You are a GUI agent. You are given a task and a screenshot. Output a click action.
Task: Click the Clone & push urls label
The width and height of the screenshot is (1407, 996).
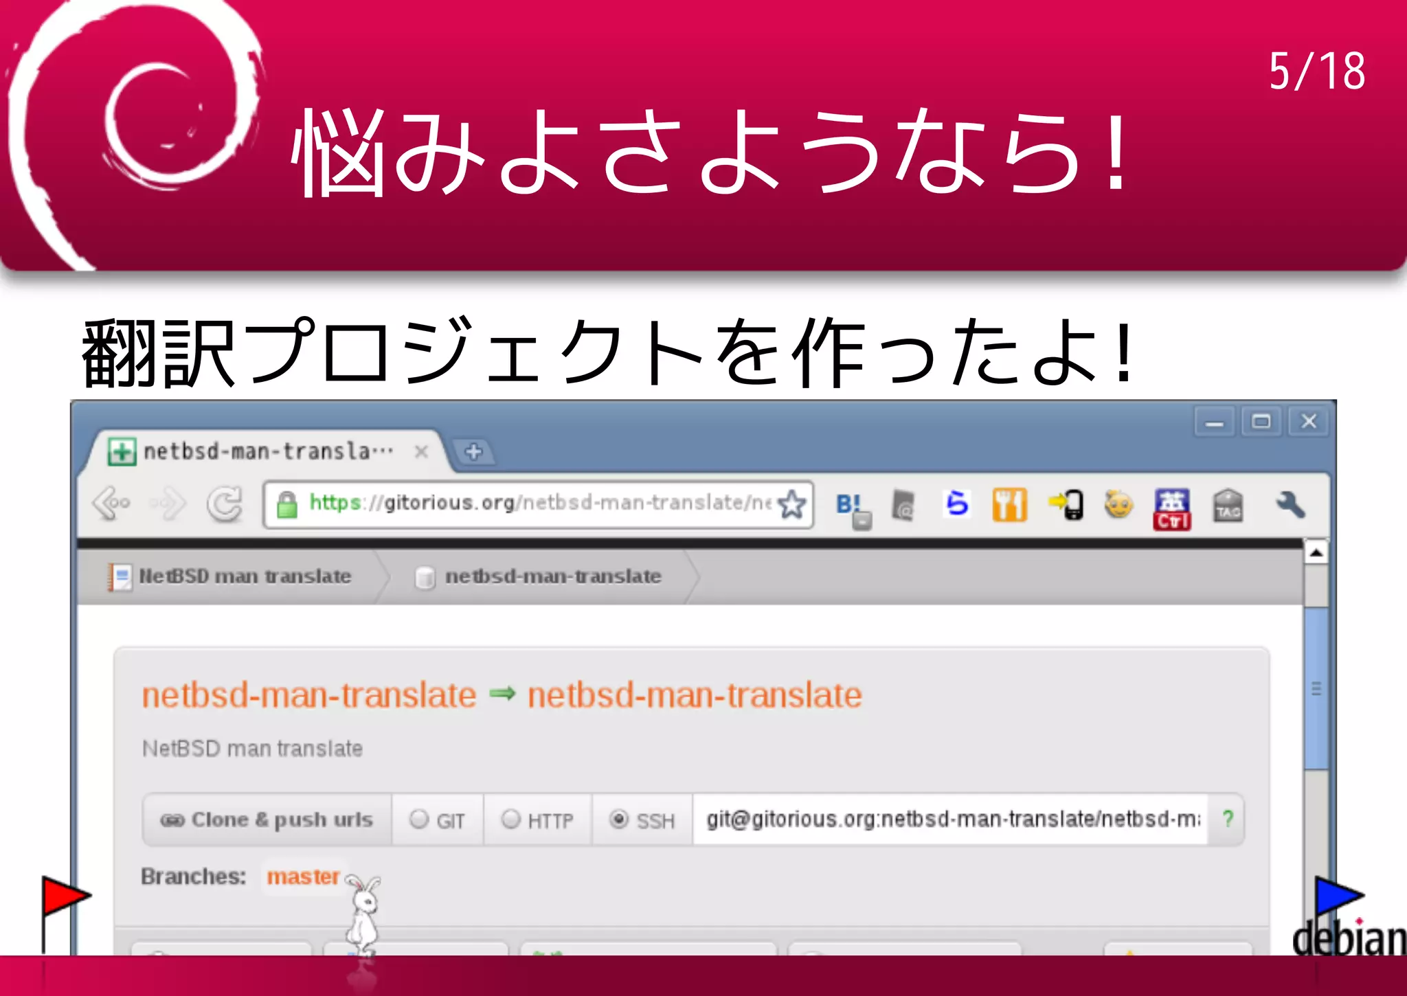coord(267,819)
